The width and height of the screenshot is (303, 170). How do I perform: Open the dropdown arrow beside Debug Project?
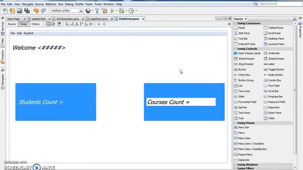click(126, 11)
